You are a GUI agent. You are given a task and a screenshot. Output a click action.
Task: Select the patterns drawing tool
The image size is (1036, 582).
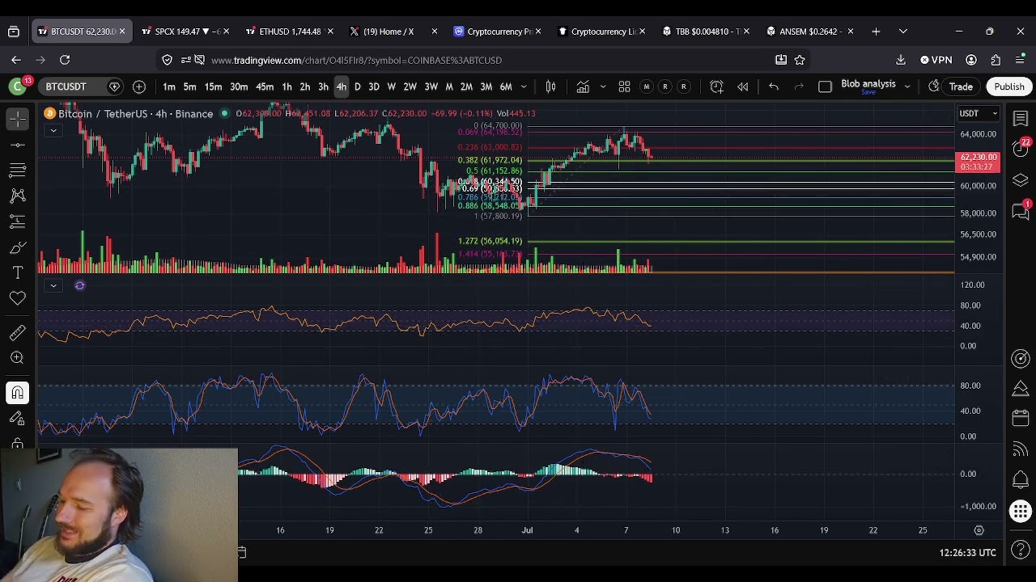(x=17, y=196)
